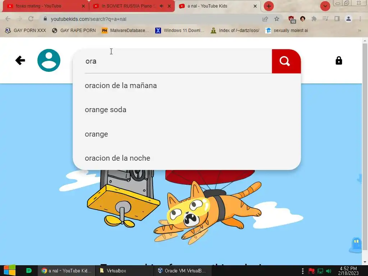Open the tab search dropdown chevron

(x=325, y=6)
